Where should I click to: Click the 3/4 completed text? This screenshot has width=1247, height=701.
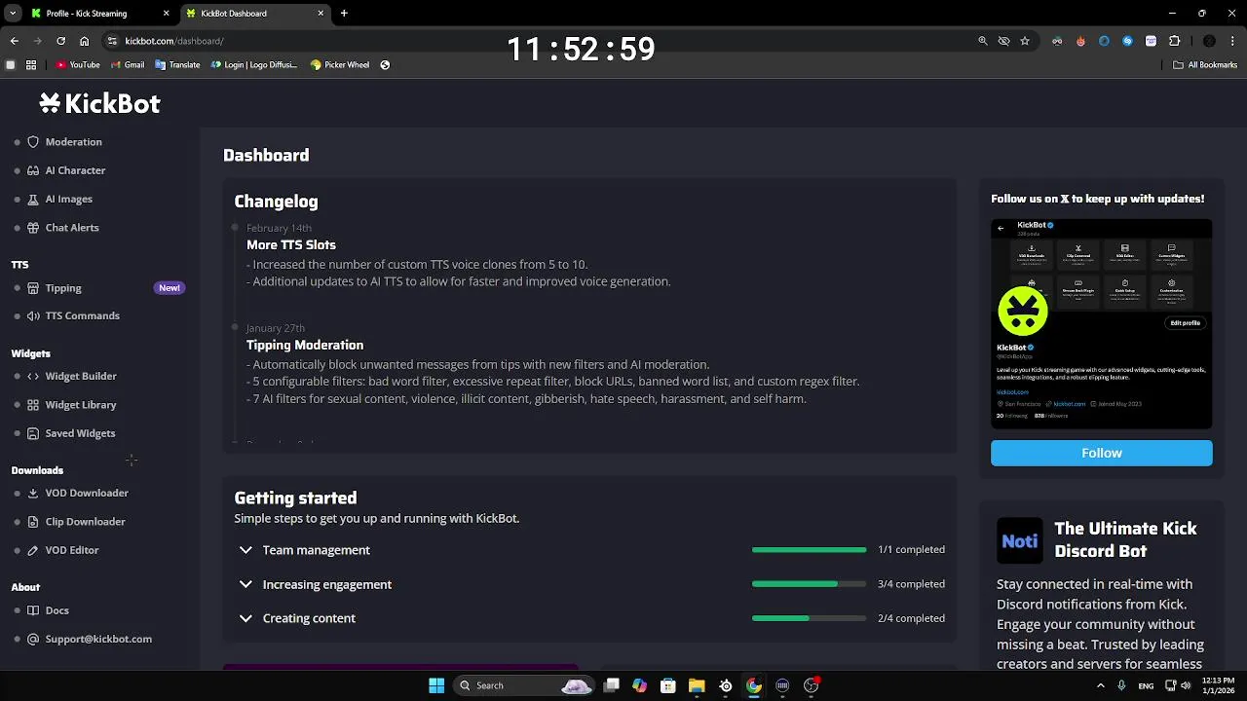(x=911, y=584)
